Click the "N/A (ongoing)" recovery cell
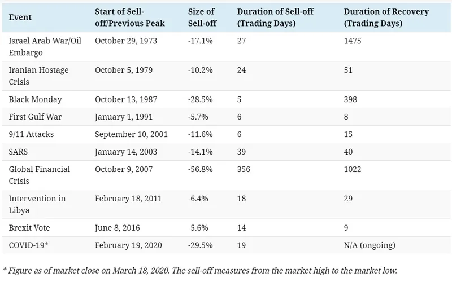This screenshot has width=452, height=282. click(x=370, y=244)
